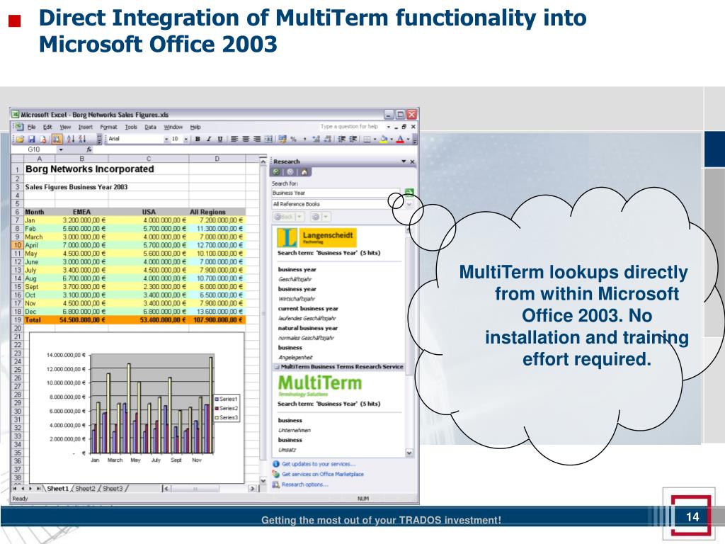Click the 'current business year' result

point(308,309)
